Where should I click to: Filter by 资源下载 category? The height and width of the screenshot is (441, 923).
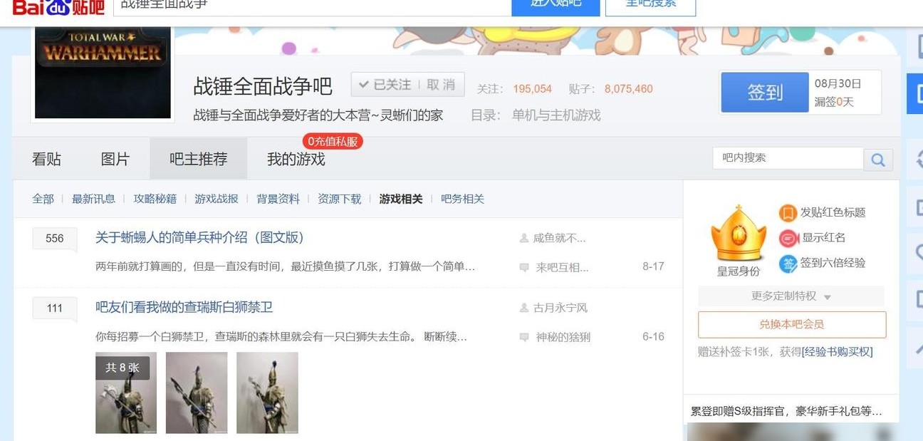coord(340,199)
